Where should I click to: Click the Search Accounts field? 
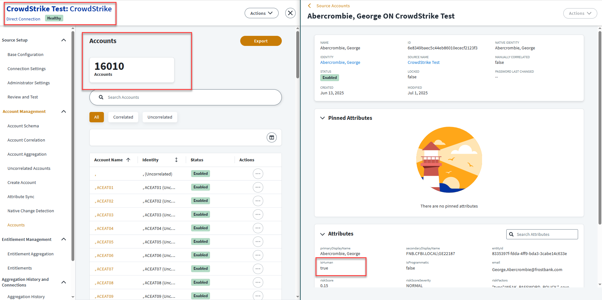(185, 97)
